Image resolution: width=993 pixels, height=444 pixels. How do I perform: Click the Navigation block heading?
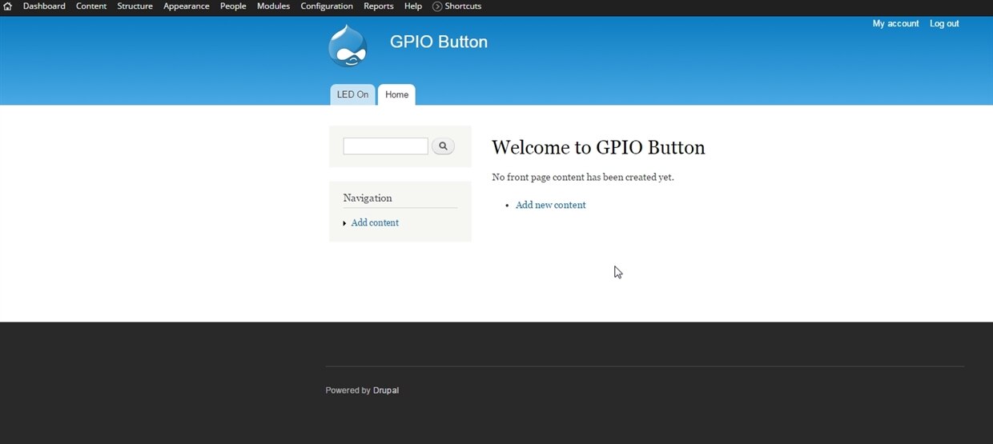368,198
